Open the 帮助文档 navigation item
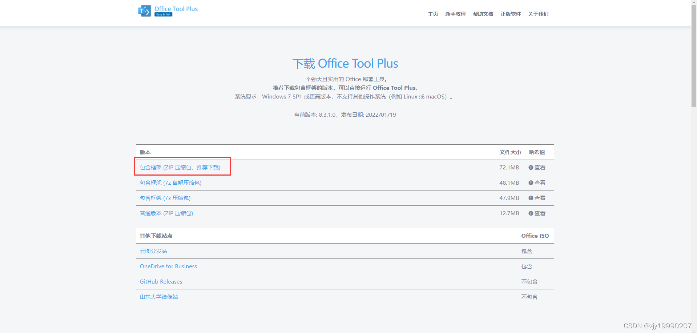This screenshot has height=333, width=697. click(x=483, y=14)
